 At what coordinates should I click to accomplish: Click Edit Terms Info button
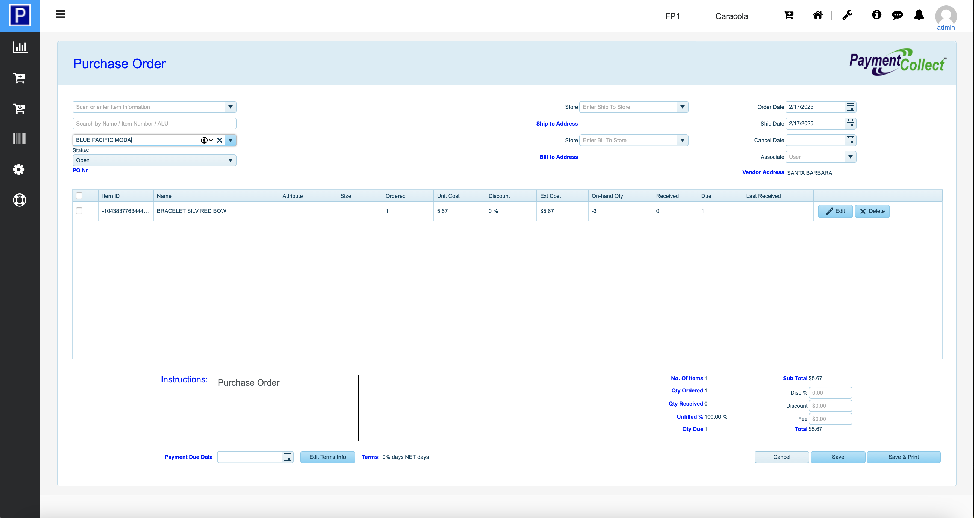[x=327, y=457]
